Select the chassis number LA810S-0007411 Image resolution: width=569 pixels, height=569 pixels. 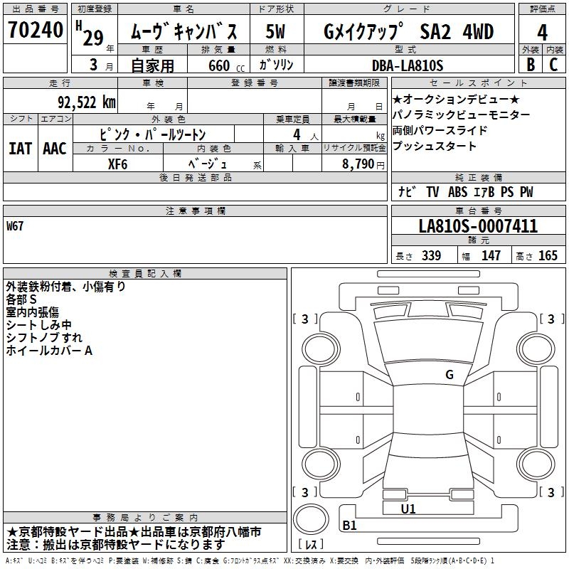point(478,227)
